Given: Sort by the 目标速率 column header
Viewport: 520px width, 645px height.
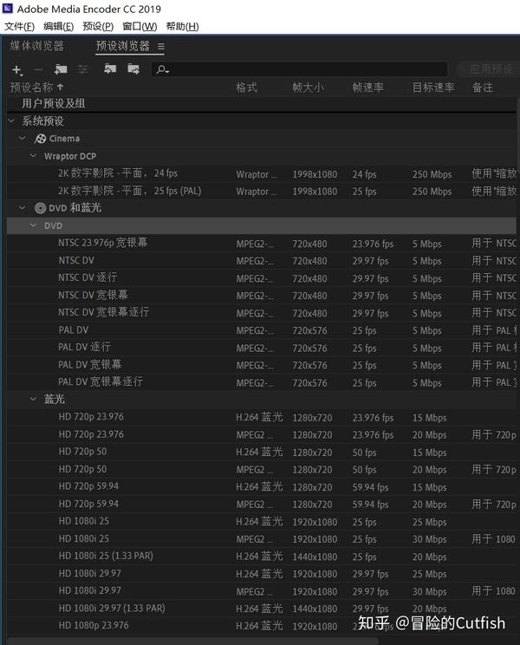Looking at the screenshot, I should (433, 88).
